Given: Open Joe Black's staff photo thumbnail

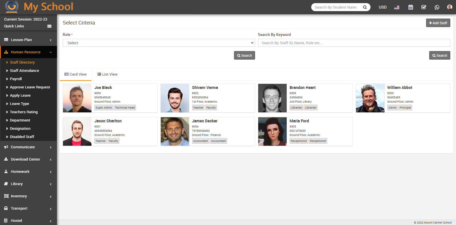Looking at the screenshot, I should (x=77, y=98).
